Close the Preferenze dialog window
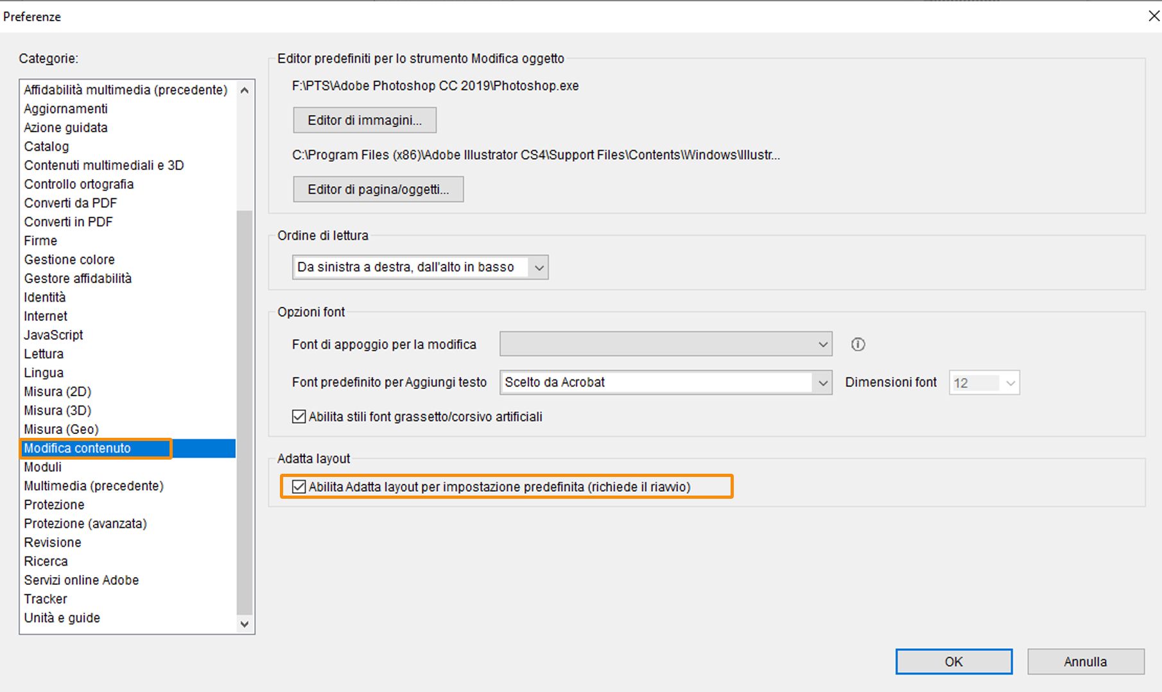 pyautogui.click(x=1154, y=16)
